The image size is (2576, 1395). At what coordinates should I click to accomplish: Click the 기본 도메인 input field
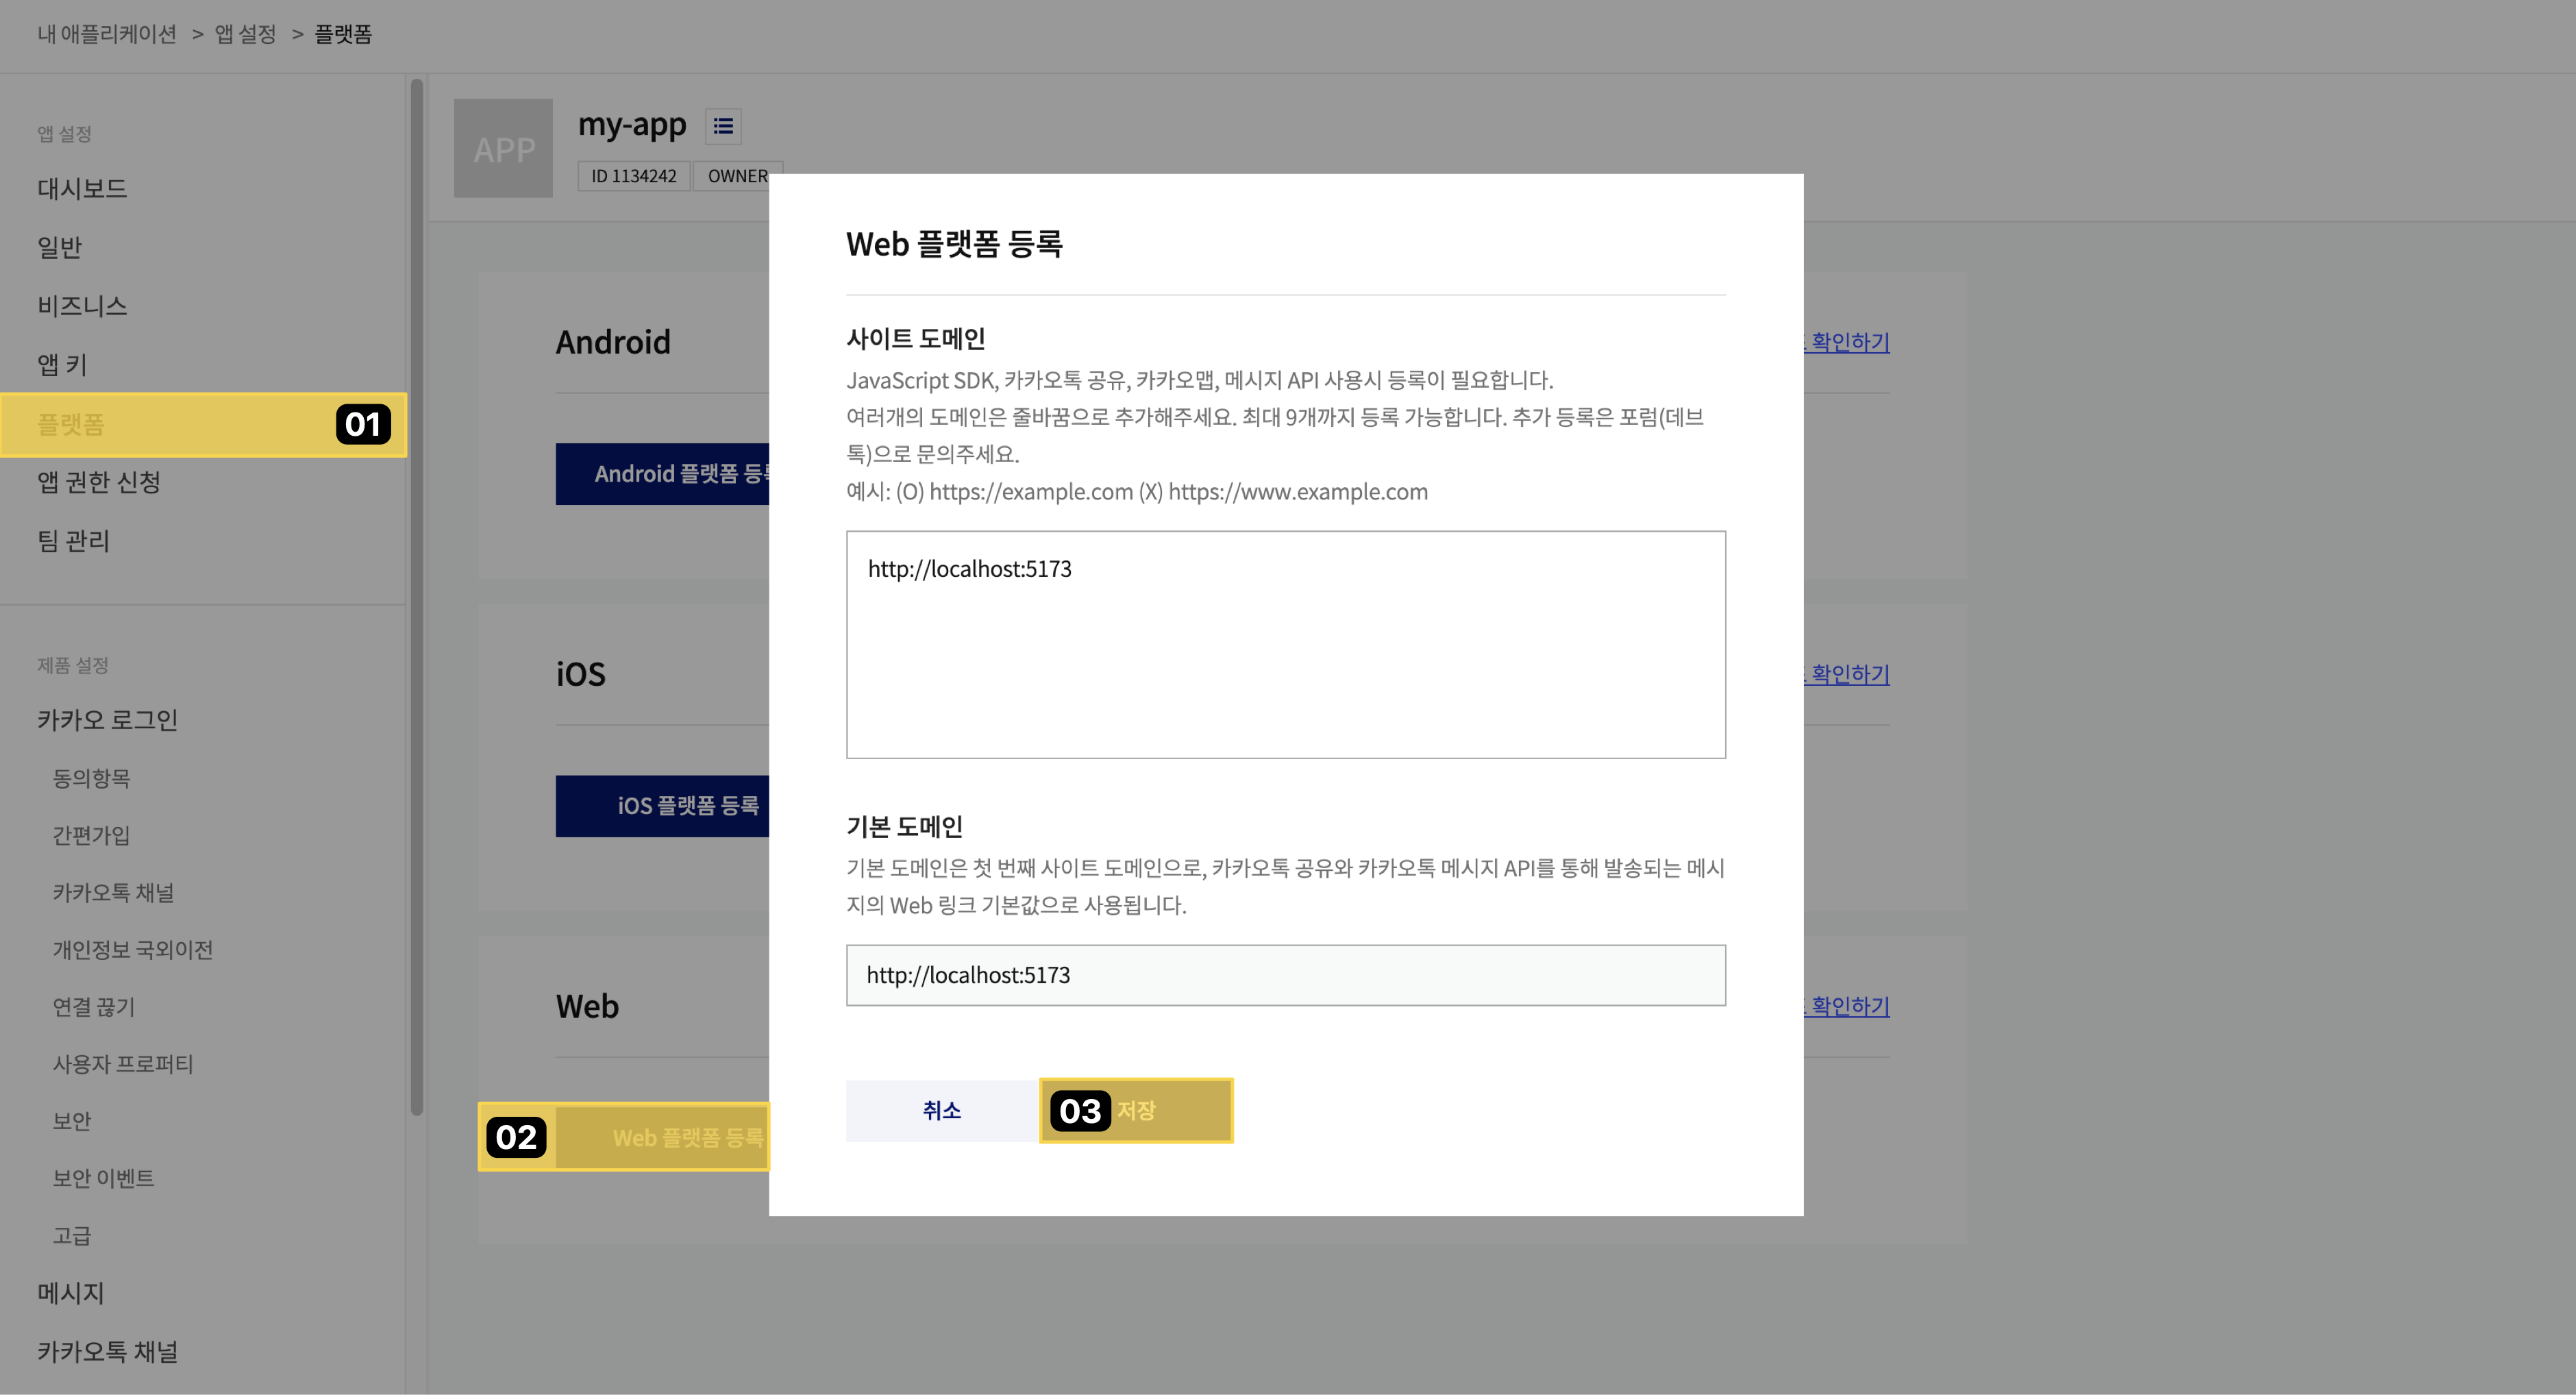pos(1285,975)
